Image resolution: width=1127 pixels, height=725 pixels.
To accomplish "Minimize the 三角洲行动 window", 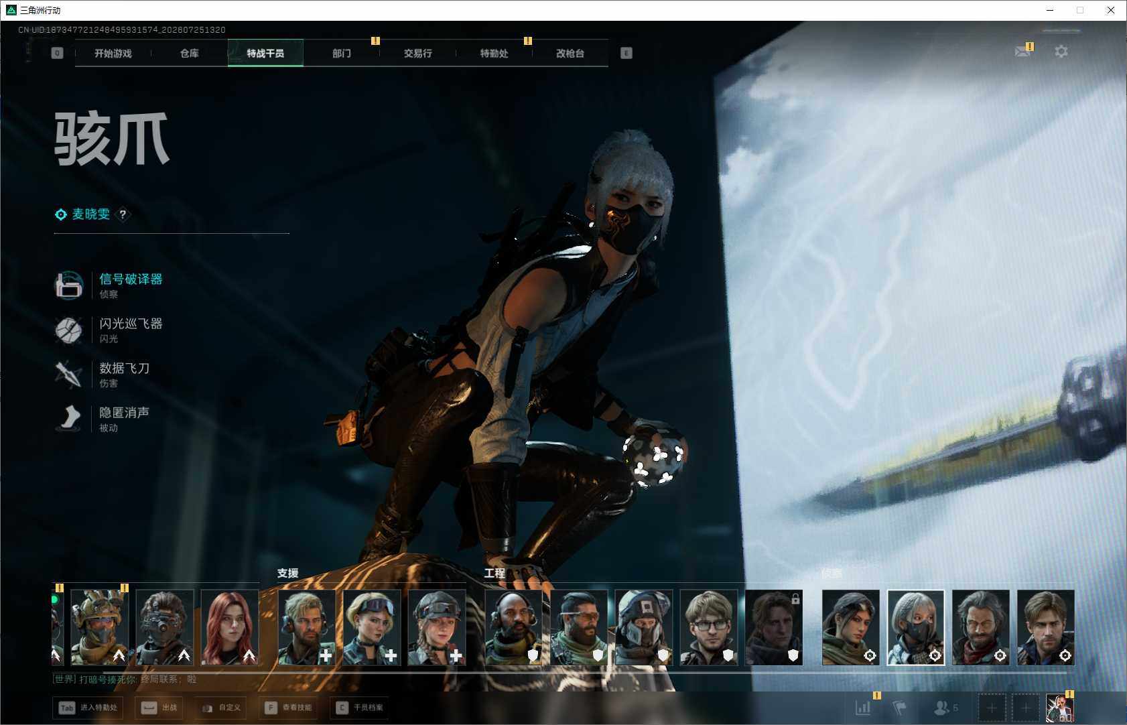I will coord(1050,10).
